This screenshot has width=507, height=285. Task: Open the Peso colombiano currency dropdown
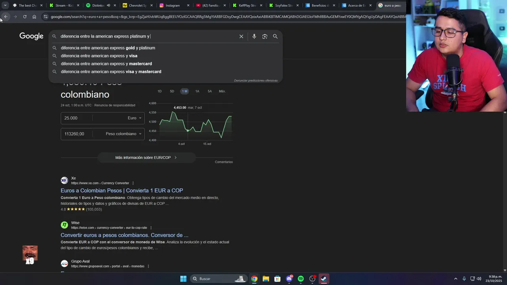click(x=119, y=134)
